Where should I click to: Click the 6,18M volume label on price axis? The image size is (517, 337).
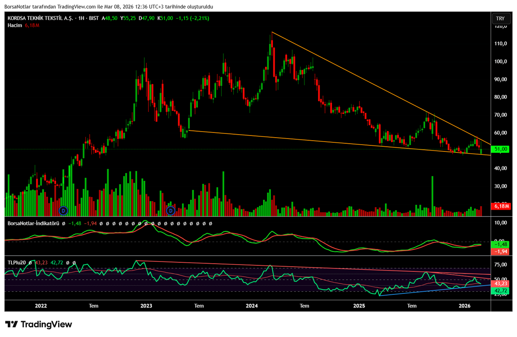[500, 206]
